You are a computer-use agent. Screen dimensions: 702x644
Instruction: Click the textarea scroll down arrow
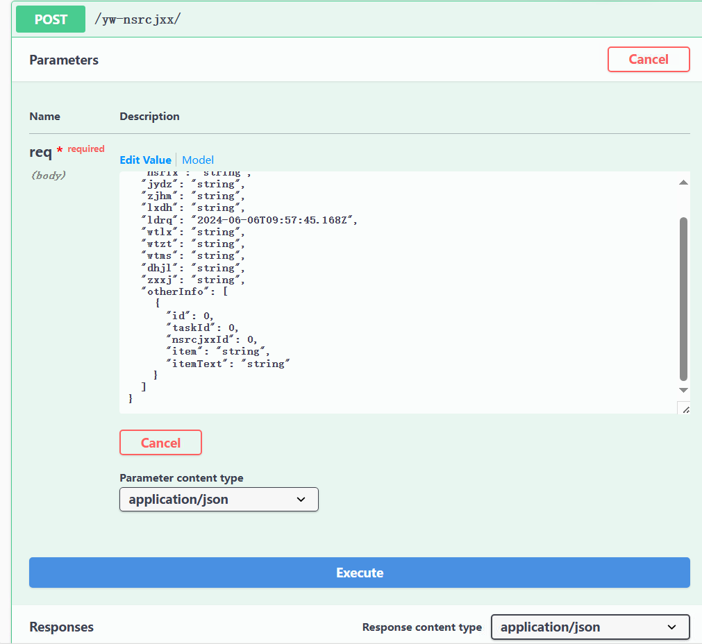(x=683, y=390)
